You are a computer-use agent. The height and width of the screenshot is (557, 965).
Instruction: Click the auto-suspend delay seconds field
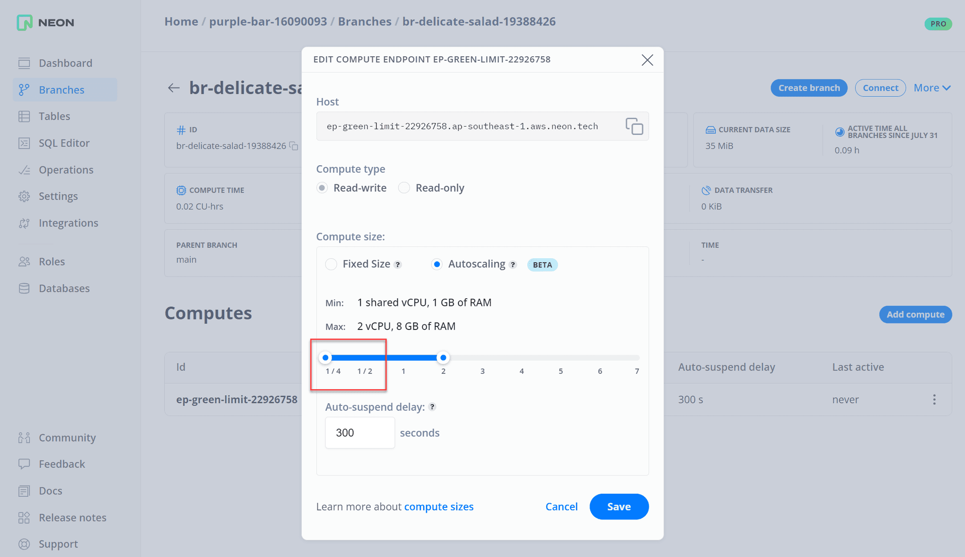[359, 432]
